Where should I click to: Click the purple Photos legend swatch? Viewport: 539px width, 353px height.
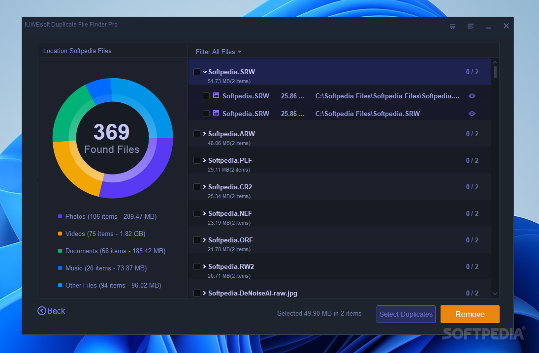pos(60,216)
